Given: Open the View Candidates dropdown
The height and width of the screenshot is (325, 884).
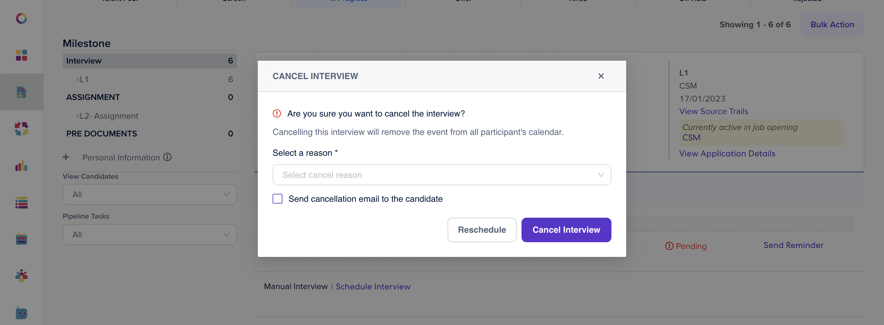Looking at the screenshot, I should 149,194.
